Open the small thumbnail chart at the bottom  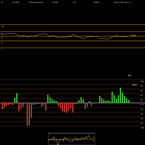coord(72,139)
